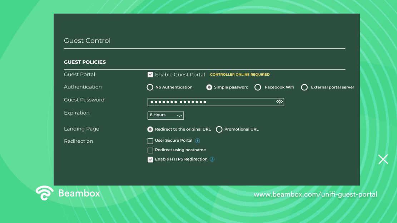This screenshot has height=223, width=397.
Task: Click the Beambox brand name text
Action: tap(79, 193)
